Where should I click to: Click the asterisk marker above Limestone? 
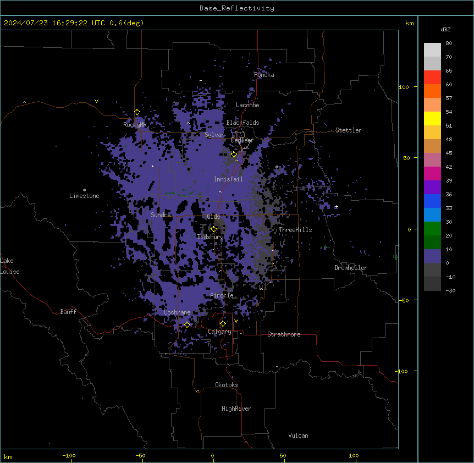click(x=84, y=190)
